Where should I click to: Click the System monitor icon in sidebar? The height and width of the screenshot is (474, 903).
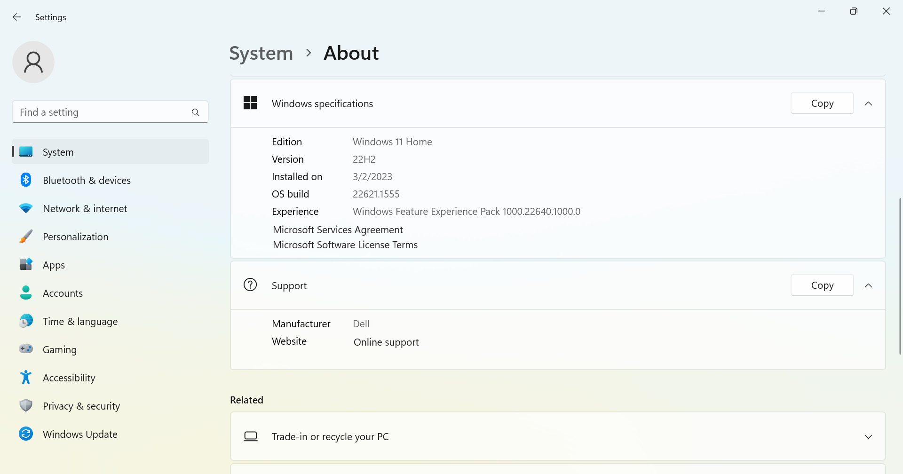click(x=26, y=152)
